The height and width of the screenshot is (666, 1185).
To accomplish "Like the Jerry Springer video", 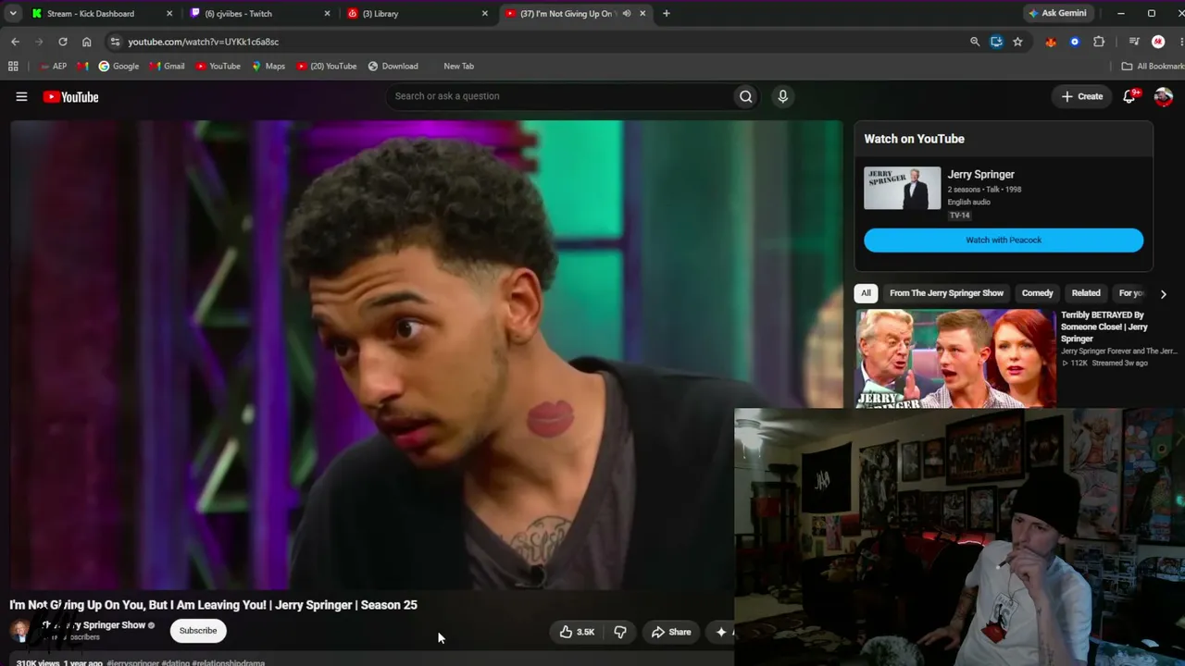I will click(x=577, y=632).
